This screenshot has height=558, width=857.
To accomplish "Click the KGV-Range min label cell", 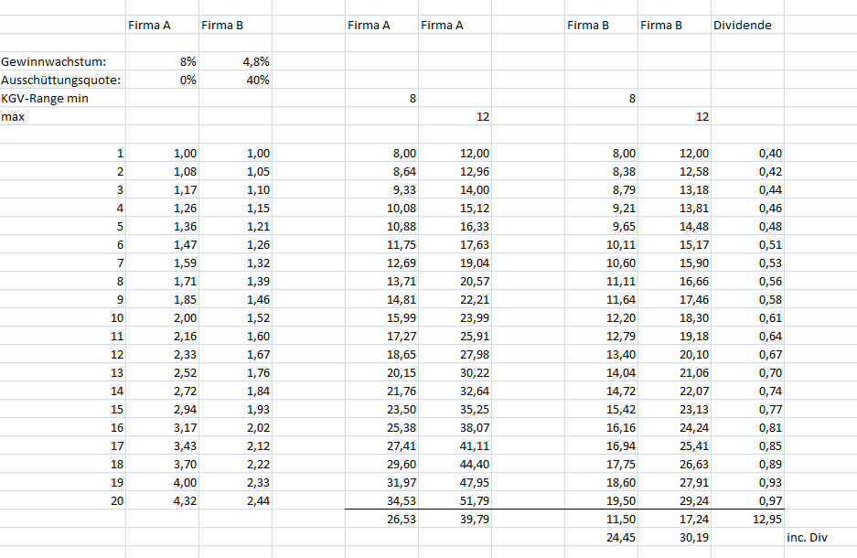I will [63, 99].
